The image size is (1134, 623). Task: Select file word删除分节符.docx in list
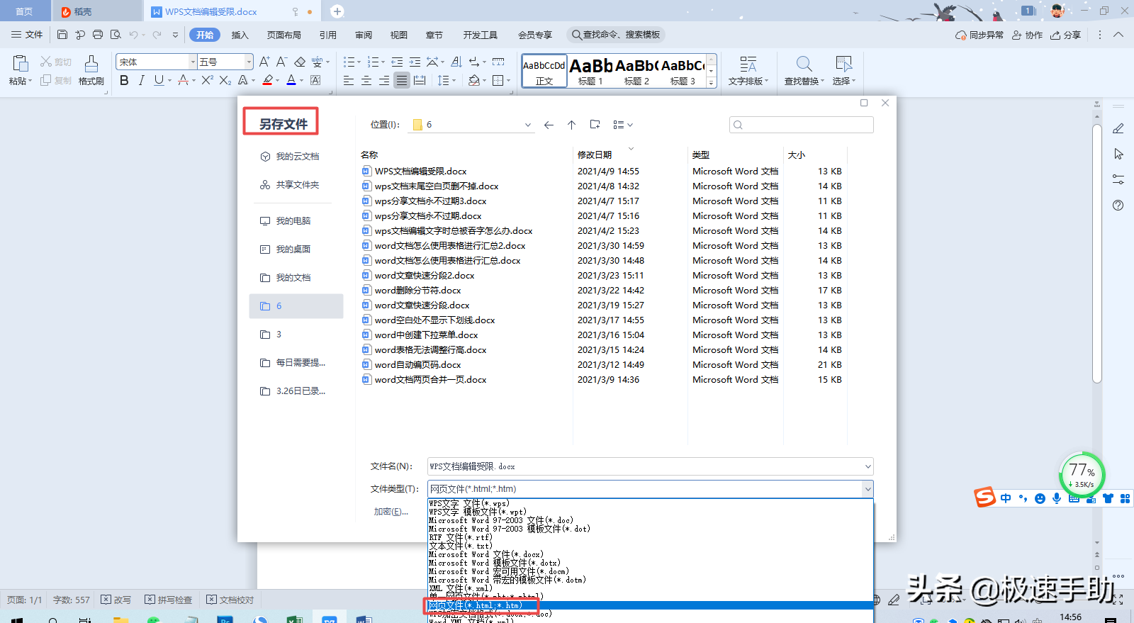418,291
